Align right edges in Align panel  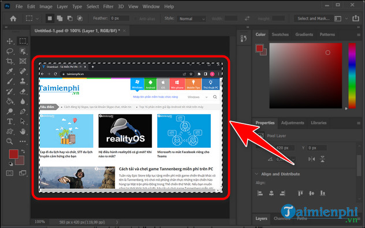282,193
